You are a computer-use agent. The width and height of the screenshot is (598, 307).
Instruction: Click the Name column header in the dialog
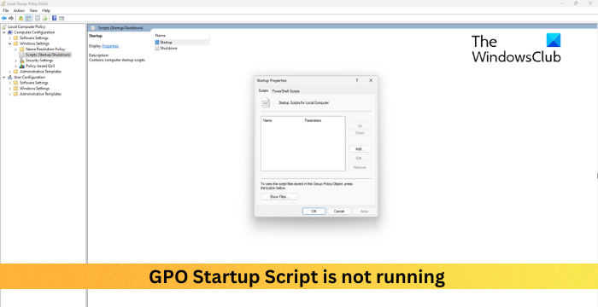282,120
